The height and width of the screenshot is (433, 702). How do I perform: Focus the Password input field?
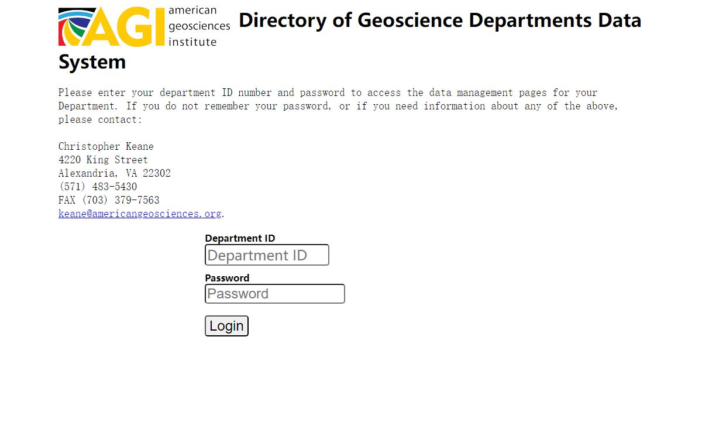(x=274, y=294)
